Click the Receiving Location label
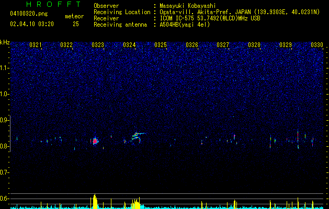 tap(122, 12)
